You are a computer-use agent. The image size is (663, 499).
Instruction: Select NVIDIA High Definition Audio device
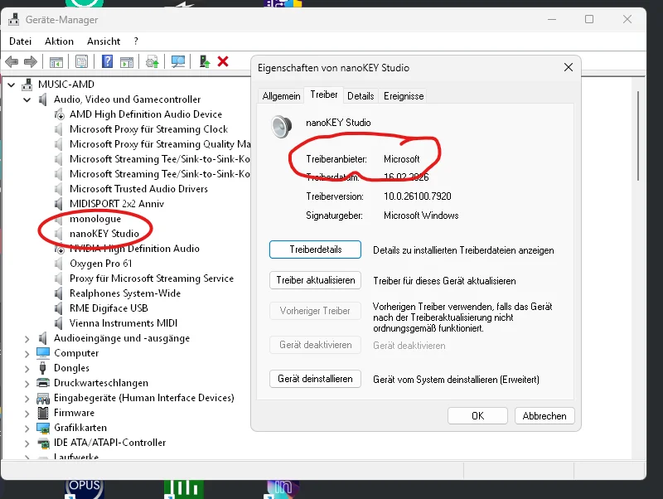[x=134, y=249]
